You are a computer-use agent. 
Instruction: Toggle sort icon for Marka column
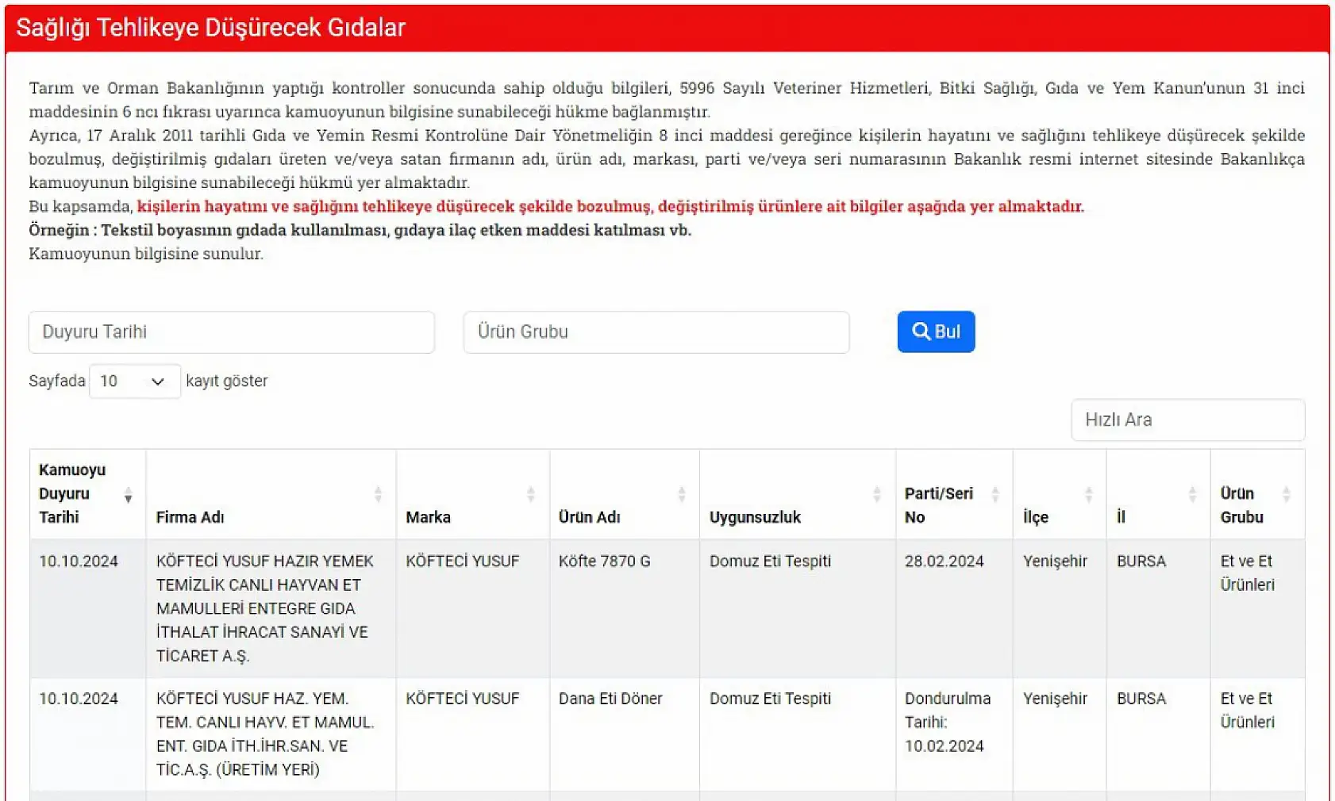tap(530, 494)
